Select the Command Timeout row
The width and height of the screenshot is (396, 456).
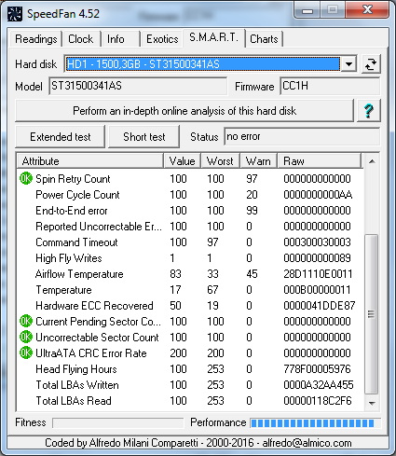189,242
